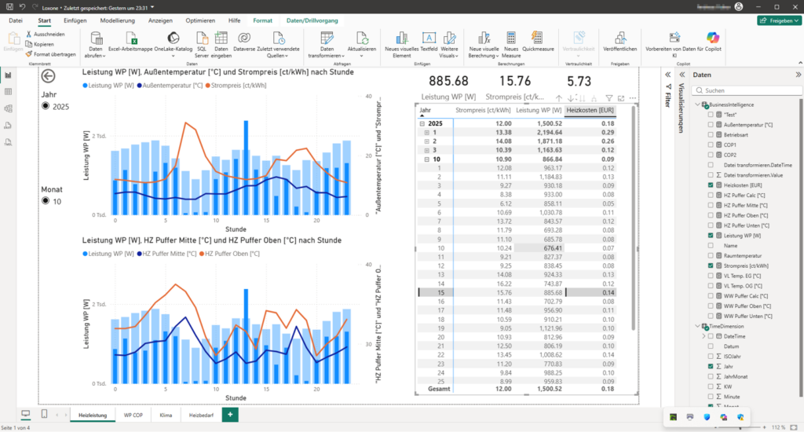Insert a Textfeld element
This screenshot has height=432, width=804.
[429, 39]
